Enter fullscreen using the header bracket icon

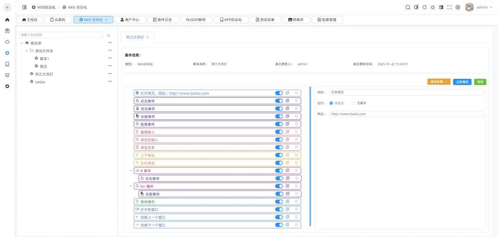449,7
